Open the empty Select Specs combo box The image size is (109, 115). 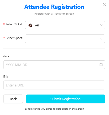pyautogui.click(x=65, y=39)
